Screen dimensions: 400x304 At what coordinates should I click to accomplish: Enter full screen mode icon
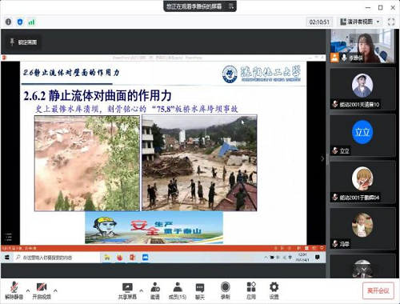[391, 22]
